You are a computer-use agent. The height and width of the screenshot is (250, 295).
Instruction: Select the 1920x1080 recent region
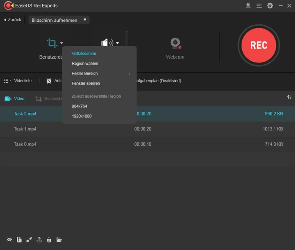pos(82,116)
